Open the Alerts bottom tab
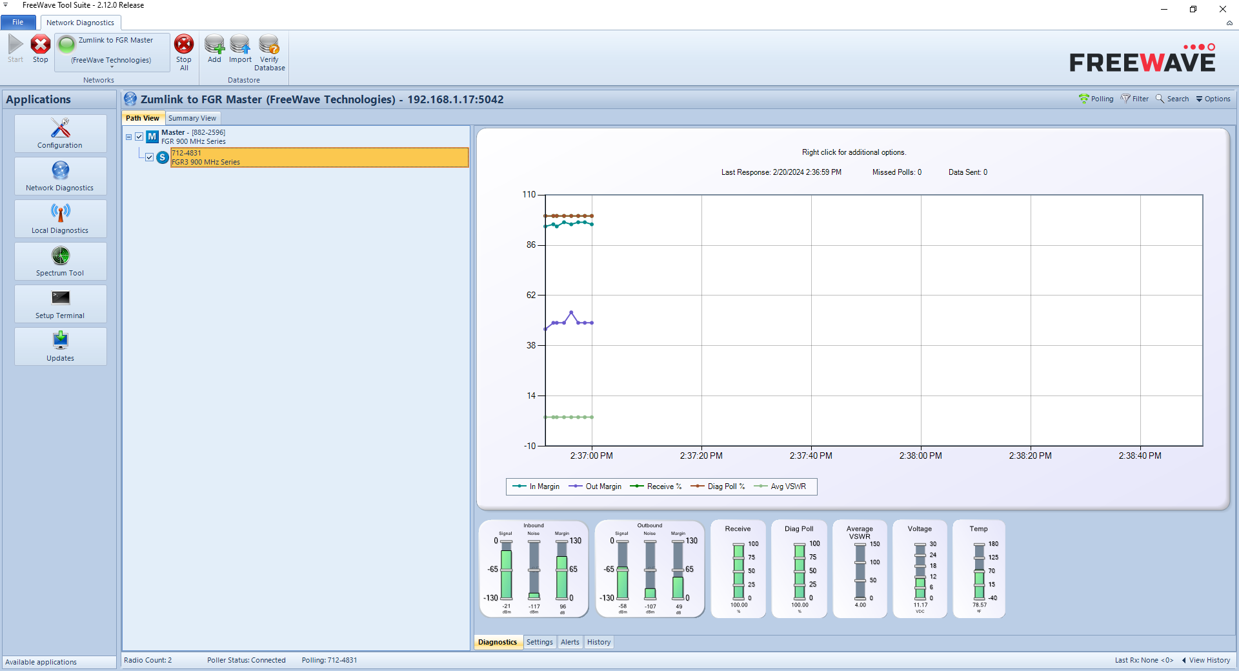This screenshot has width=1239, height=671. pos(570,642)
